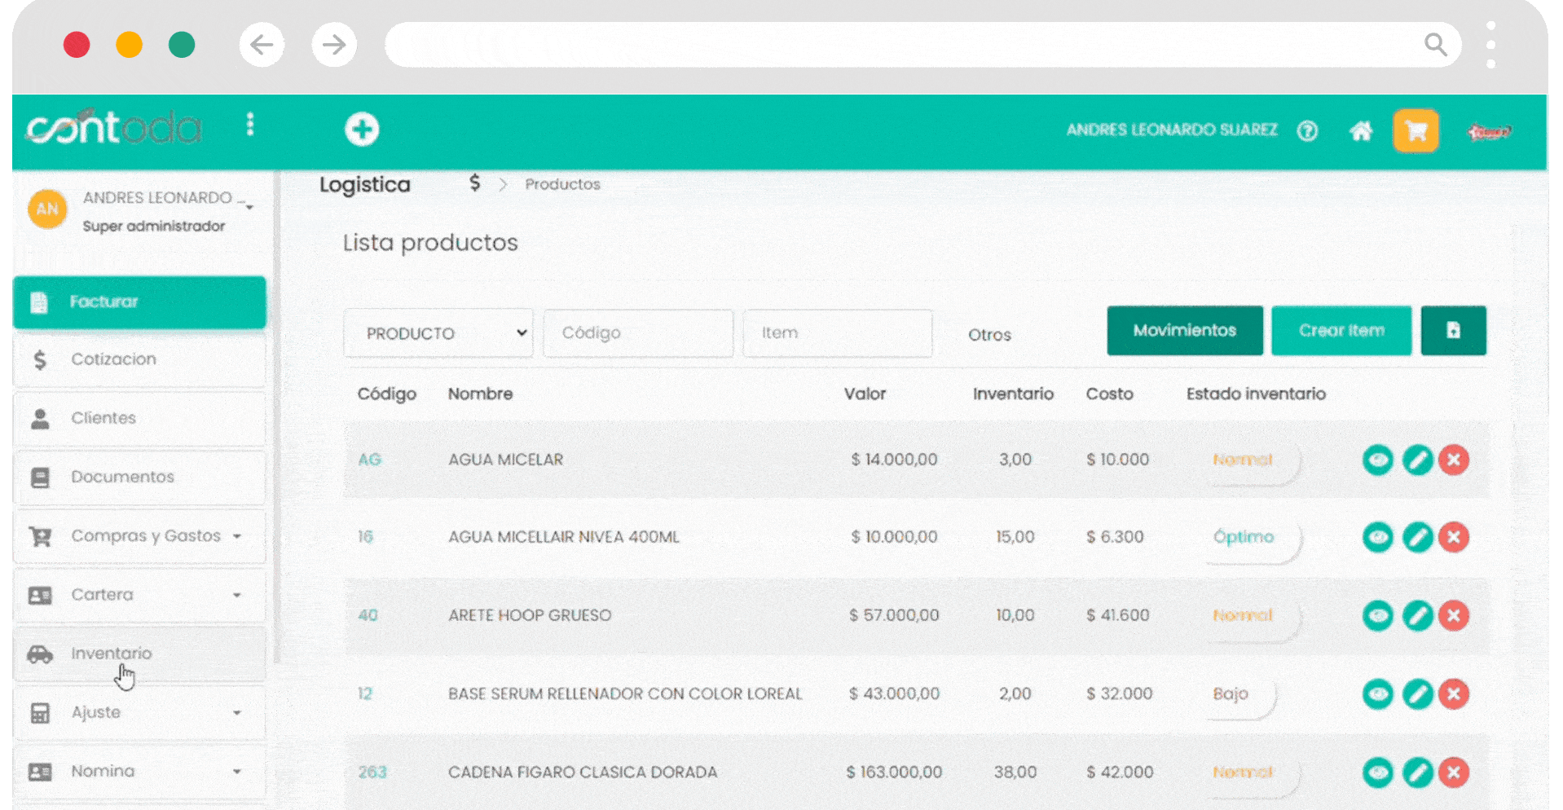Edit the AGUA MICELAR product with pencil icon

pos(1417,460)
